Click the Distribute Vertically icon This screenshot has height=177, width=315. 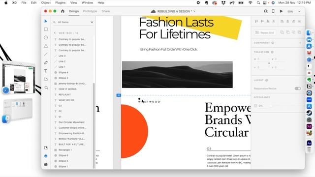(274, 21)
